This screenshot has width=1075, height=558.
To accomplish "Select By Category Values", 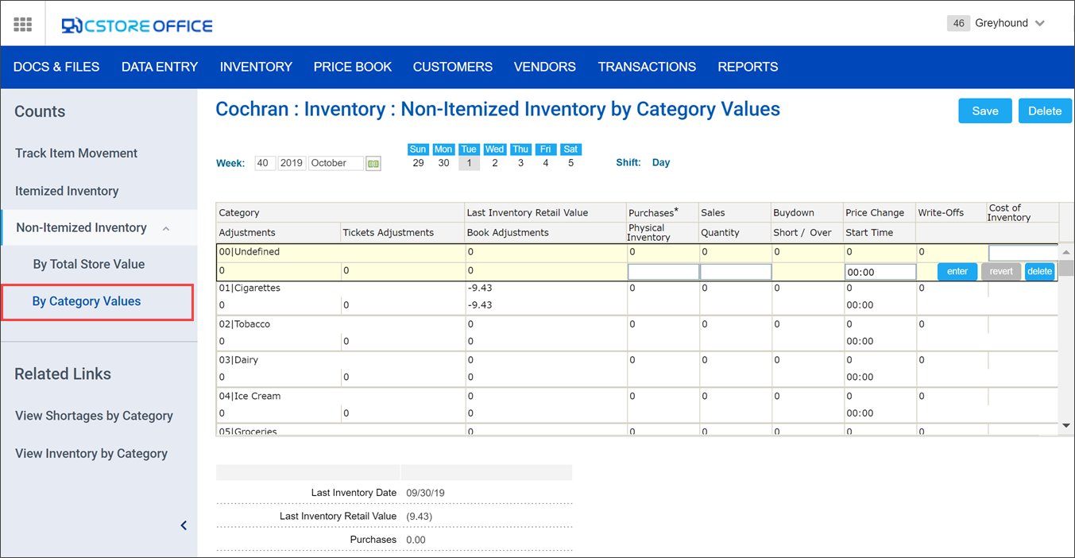I will [x=87, y=302].
